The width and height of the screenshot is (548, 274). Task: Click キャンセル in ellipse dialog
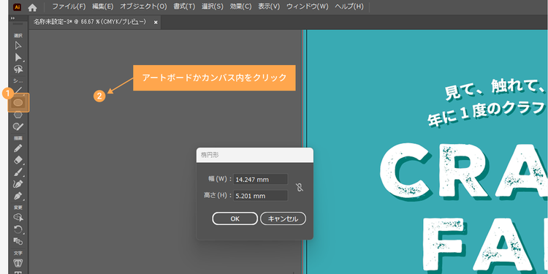pos(283,218)
